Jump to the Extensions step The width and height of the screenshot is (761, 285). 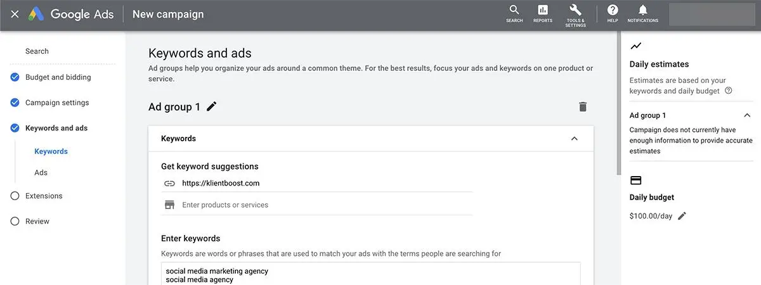click(44, 196)
